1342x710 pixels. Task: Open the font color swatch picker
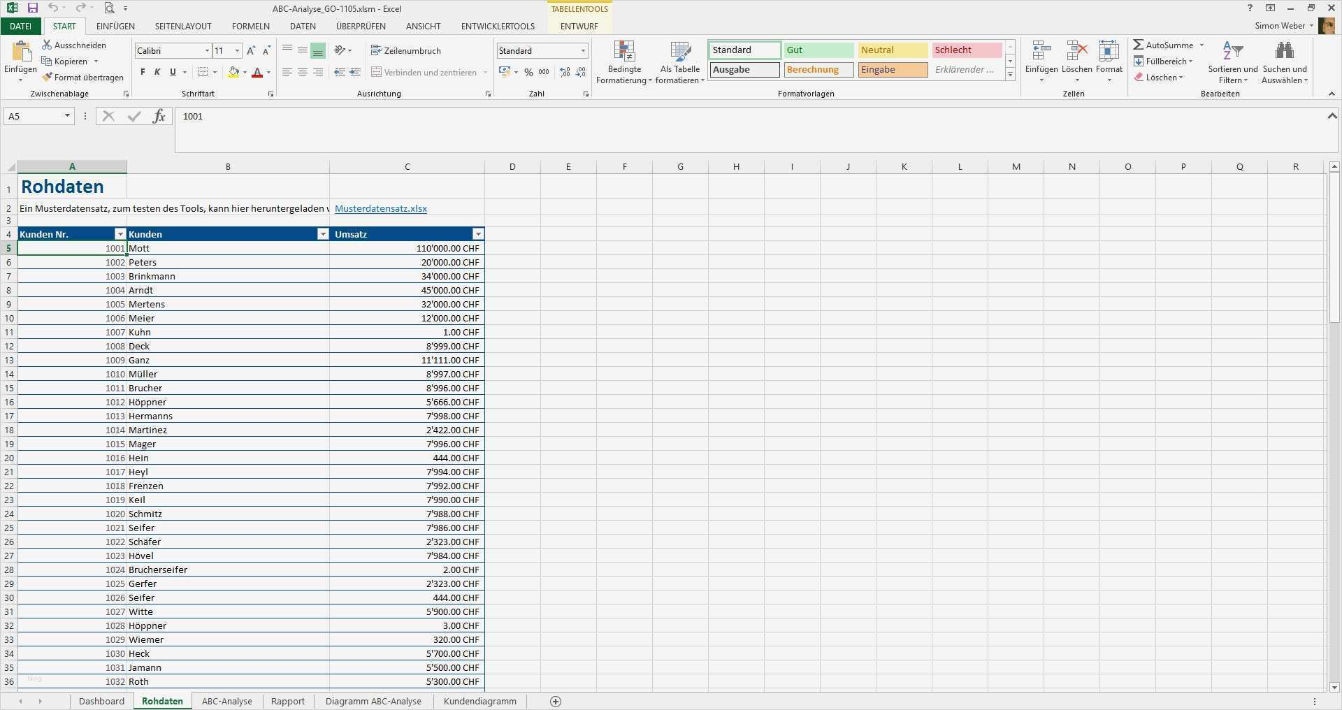click(x=268, y=72)
